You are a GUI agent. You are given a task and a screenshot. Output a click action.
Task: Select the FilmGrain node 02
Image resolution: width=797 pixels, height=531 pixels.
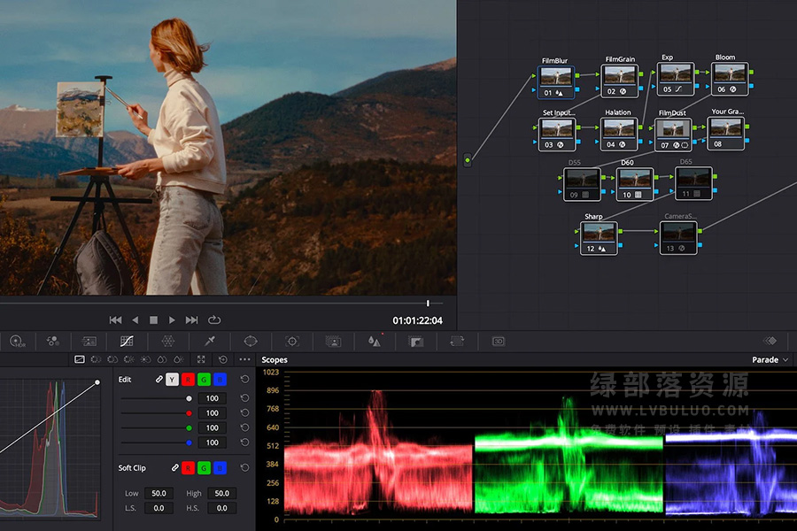click(619, 81)
